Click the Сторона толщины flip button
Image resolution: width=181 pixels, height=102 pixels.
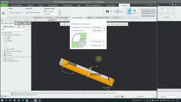point(33,12)
